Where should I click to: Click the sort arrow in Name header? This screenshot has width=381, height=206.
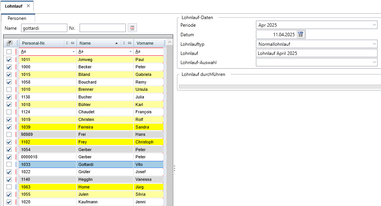[117, 43]
